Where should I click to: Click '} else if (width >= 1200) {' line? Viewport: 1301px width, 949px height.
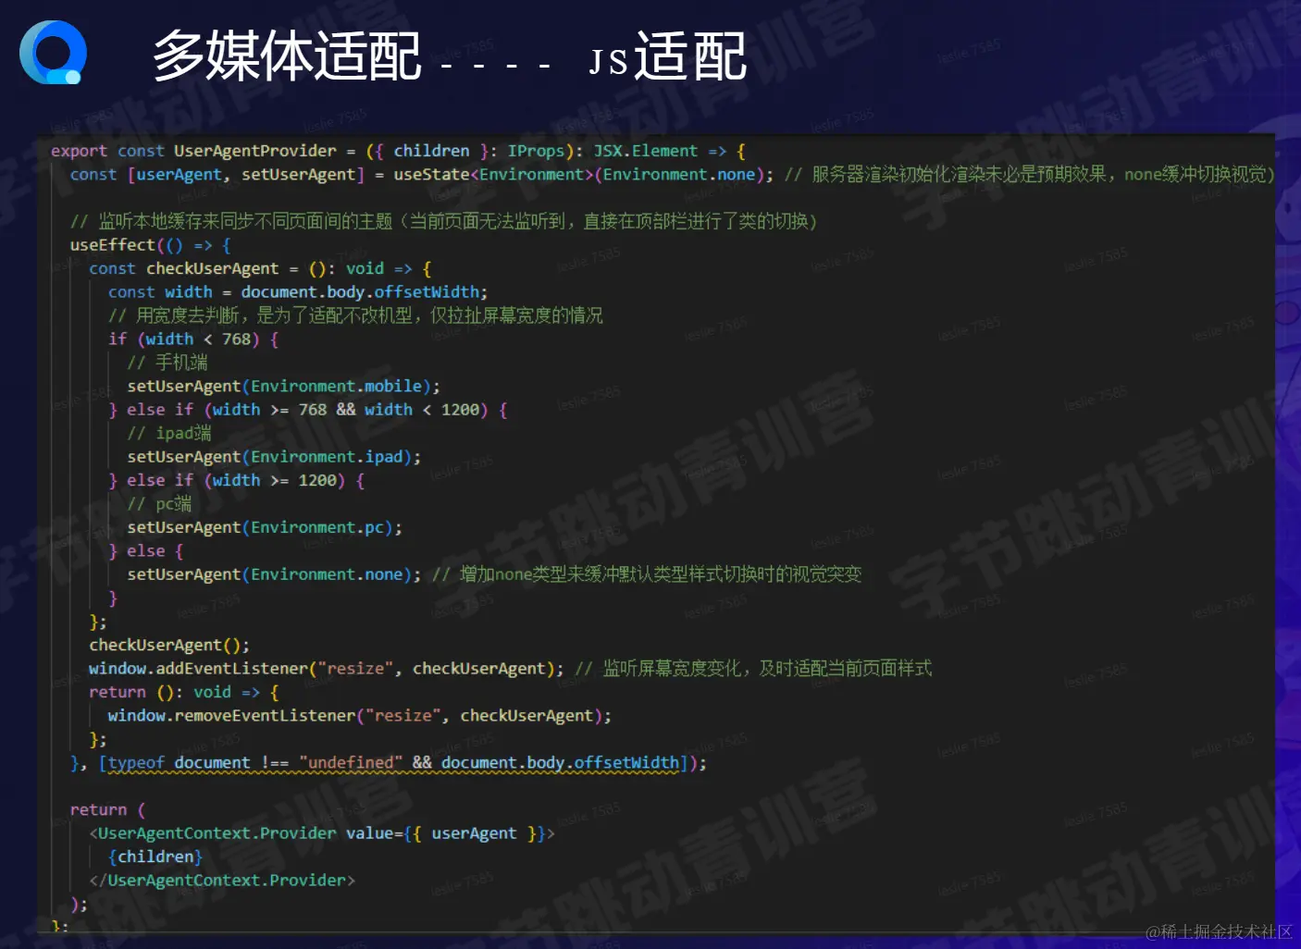click(236, 480)
